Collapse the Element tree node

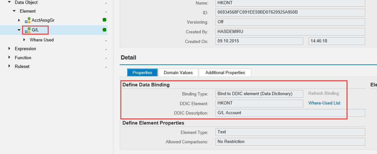(14, 11)
